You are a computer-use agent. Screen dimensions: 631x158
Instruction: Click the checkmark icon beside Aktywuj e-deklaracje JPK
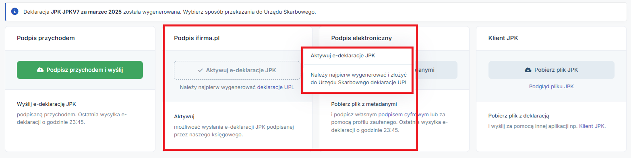pyautogui.click(x=201, y=70)
